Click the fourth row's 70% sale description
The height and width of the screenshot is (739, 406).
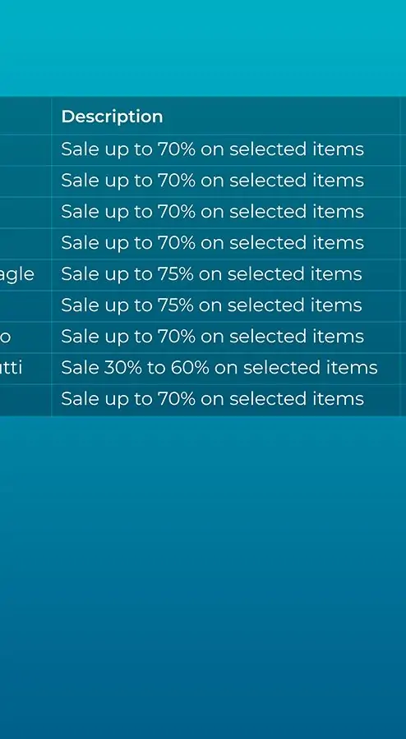click(x=212, y=243)
